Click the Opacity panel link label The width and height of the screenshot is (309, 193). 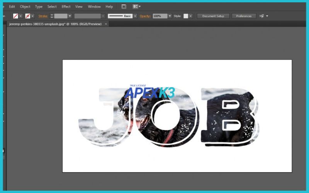[145, 16]
